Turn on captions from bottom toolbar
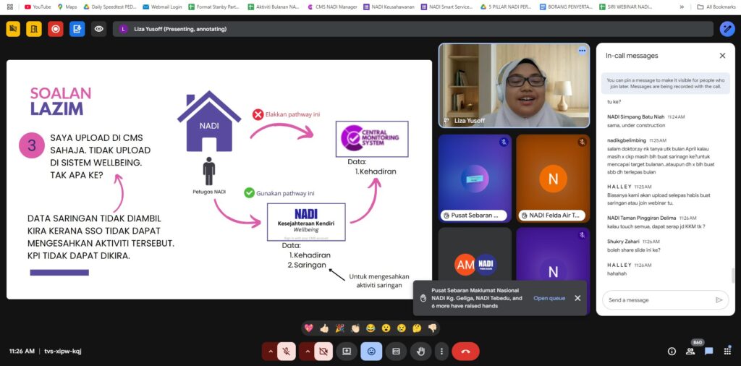This screenshot has width=741, height=366. point(396,351)
